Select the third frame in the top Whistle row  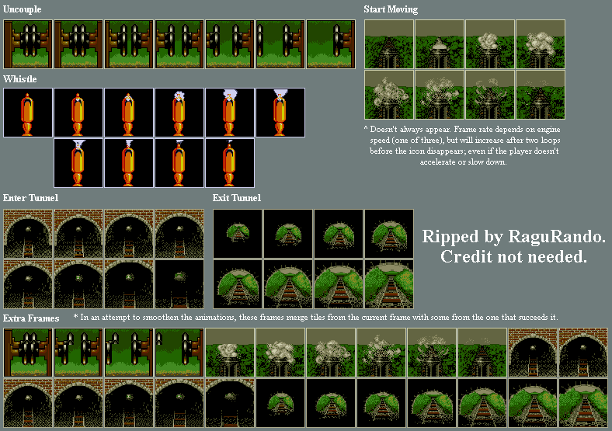pos(129,113)
